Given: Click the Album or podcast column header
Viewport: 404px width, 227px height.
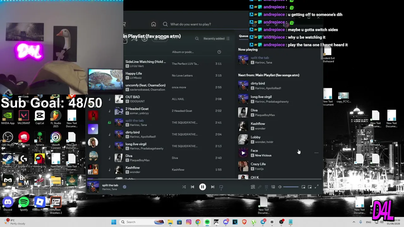Looking at the screenshot, I should coord(183,52).
